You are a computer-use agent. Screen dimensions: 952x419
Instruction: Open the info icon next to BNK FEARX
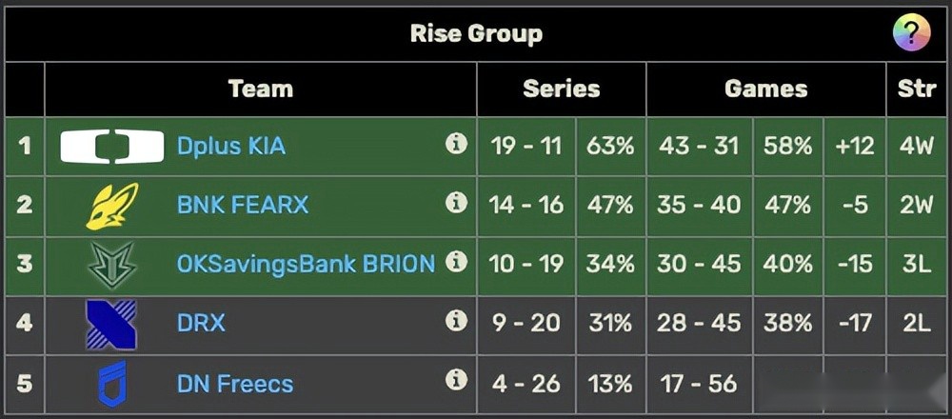click(457, 202)
